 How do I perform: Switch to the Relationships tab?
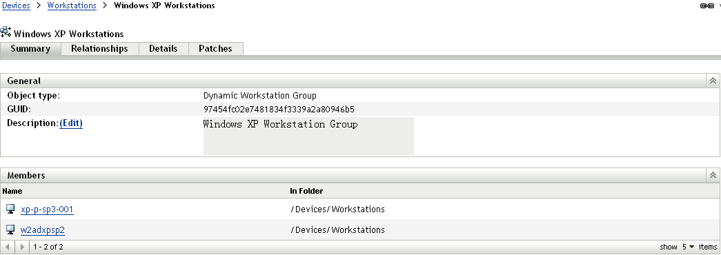[x=99, y=49]
